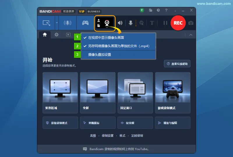This screenshot has height=157, width=233.
Task: Open the Home tab
Action: [45, 35]
